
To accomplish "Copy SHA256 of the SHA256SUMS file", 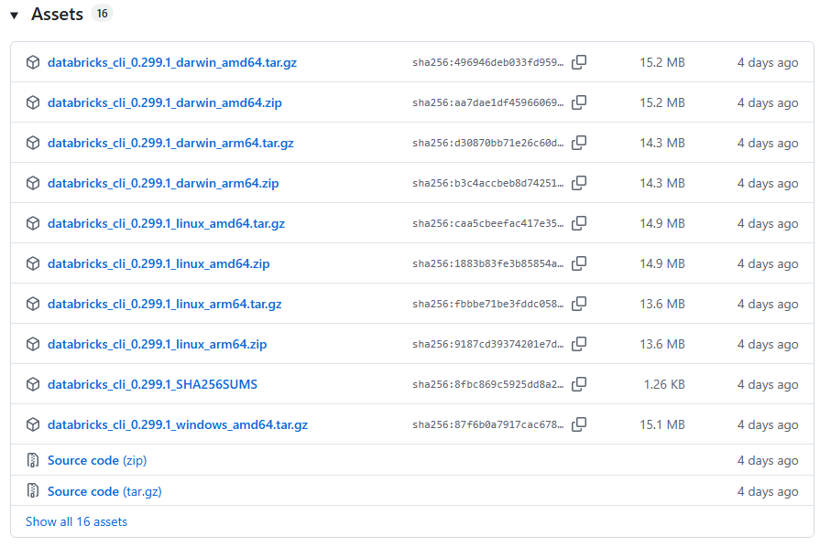I will (x=579, y=384).
